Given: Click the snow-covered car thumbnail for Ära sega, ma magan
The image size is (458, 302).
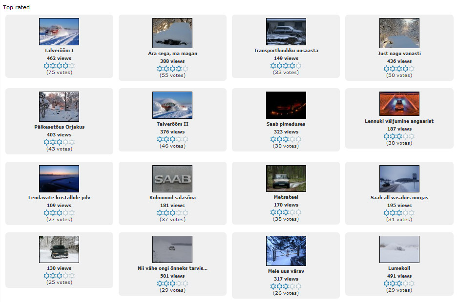Looking at the screenshot, I should point(172,33).
